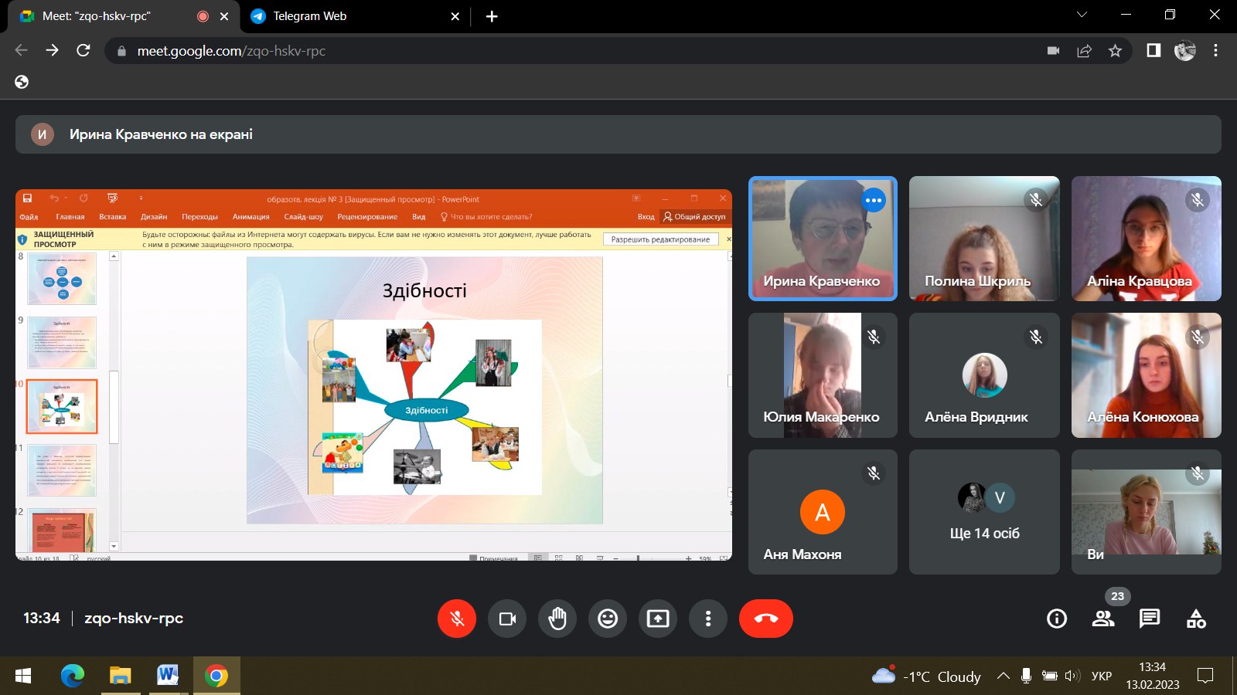
Task: Click the Ще 14 осіб tile
Action: [984, 512]
